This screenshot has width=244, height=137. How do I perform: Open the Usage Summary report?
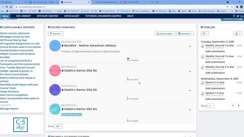(x=10, y=91)
